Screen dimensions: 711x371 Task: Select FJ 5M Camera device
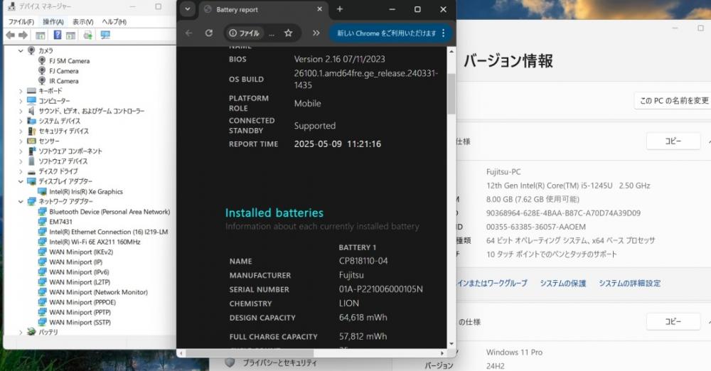click(70, 61)
